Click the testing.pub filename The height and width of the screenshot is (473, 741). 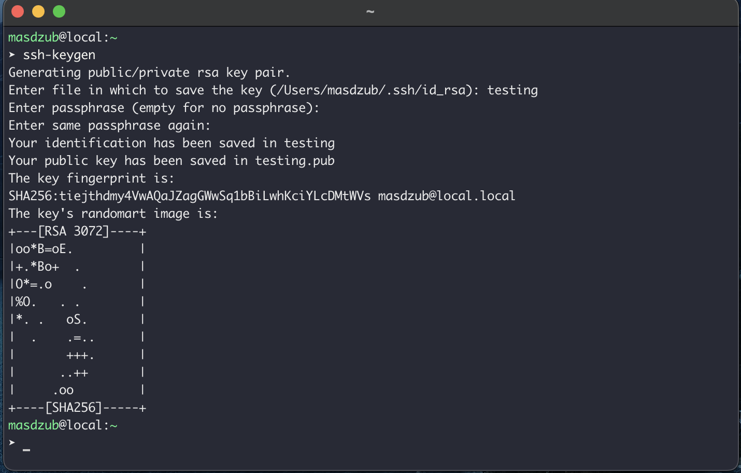coord(295,161)
